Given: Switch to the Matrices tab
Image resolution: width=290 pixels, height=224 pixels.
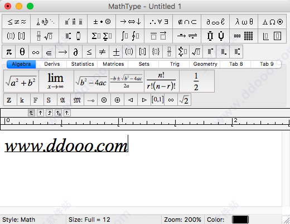Looking at the screenshot, I should click(113, 64).
